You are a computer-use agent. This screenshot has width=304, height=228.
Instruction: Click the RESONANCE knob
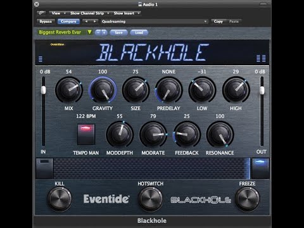[220, 134]
